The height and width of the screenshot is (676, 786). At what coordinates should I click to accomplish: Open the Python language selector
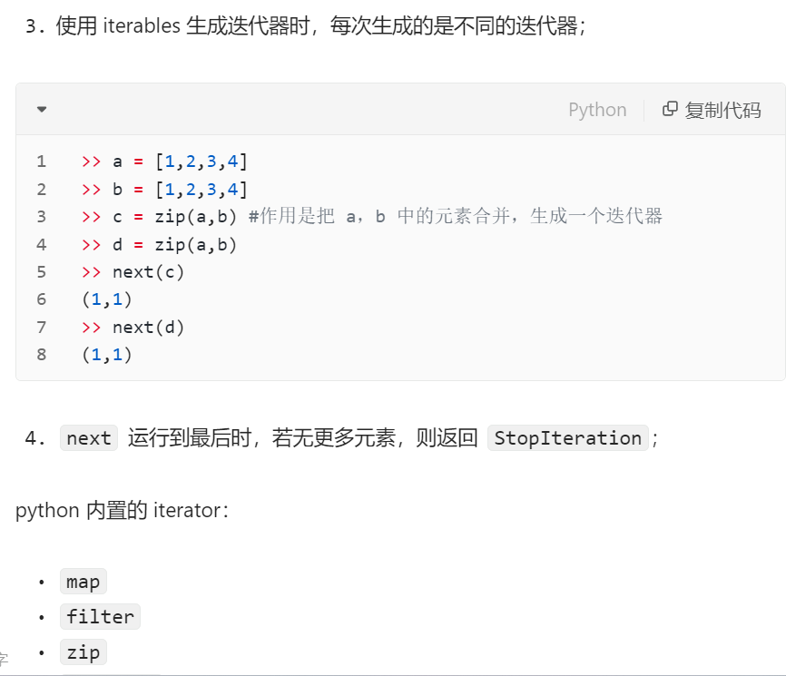(x=597, y=110)
